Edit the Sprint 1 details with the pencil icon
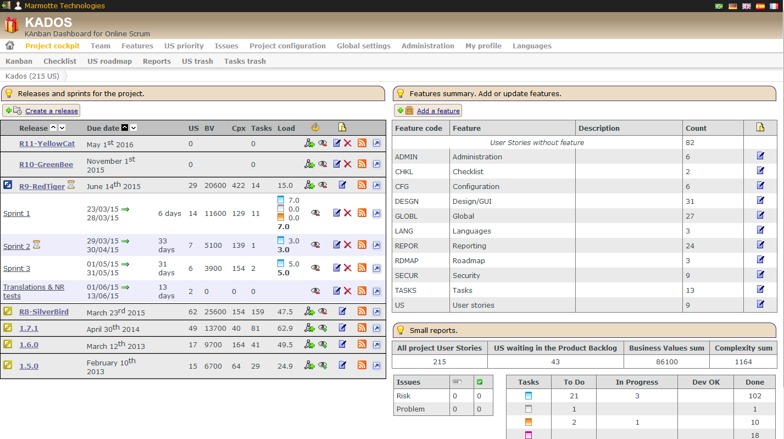The image size is (784, 439). point(337,213)
